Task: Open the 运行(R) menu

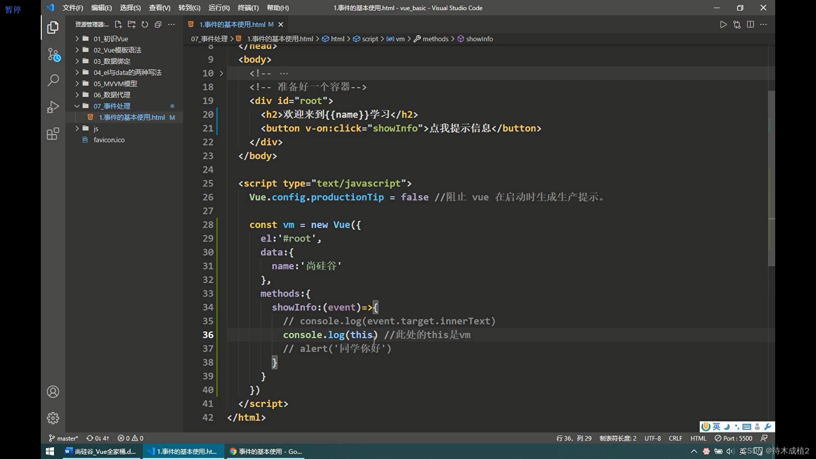Action: (x=219, y=8)
